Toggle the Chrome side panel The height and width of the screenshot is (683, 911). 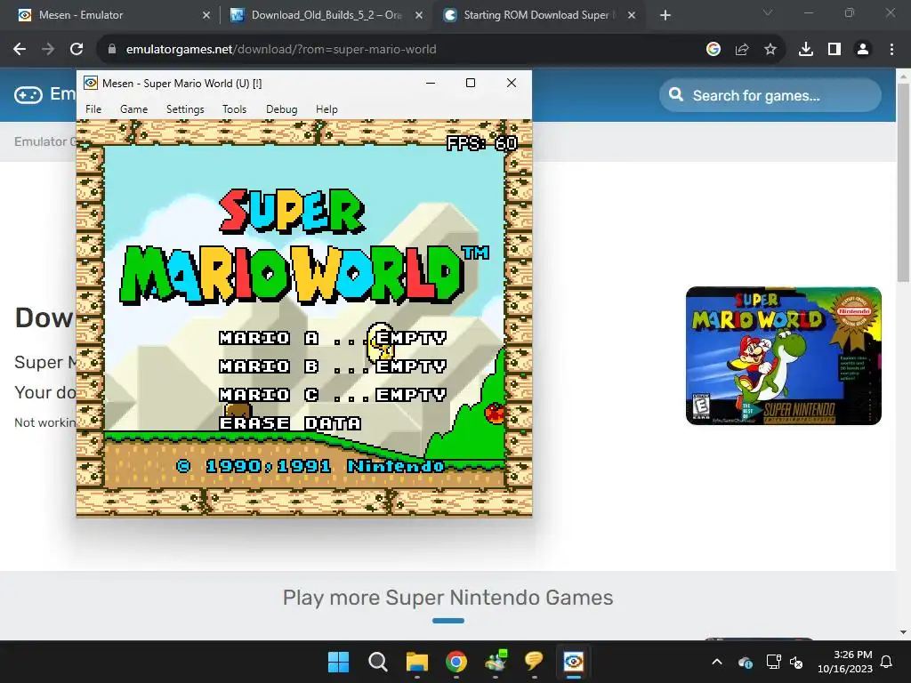[834, 50]
